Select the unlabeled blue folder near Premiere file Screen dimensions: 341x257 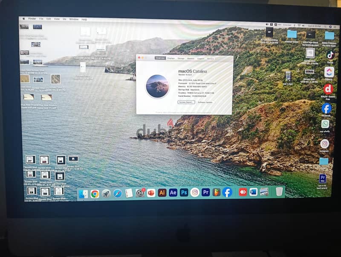coord(324,161)
